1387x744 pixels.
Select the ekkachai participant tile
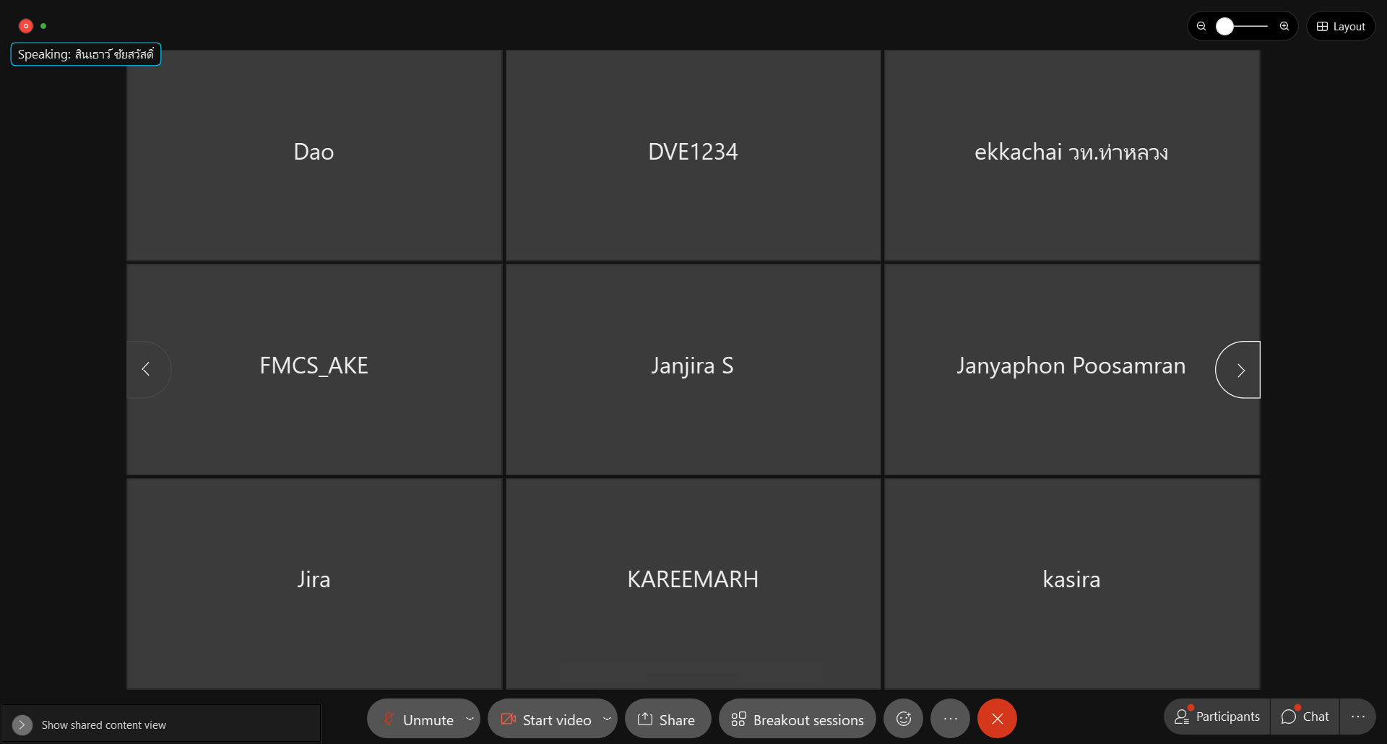tap(1072, 155)
